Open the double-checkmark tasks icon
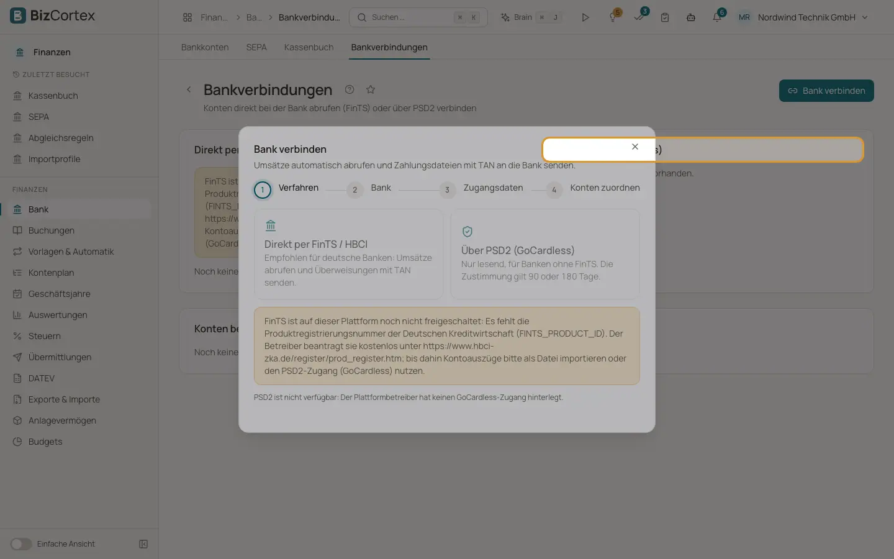 point(639,17)
